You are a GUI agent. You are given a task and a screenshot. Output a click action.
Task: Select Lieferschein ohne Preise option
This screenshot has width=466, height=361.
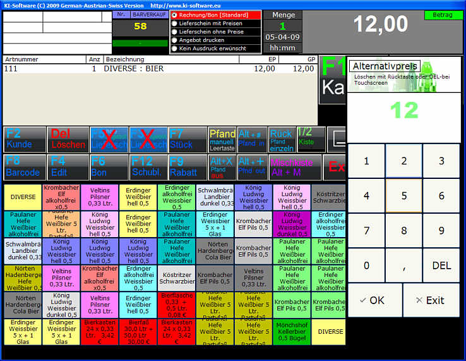215,32
